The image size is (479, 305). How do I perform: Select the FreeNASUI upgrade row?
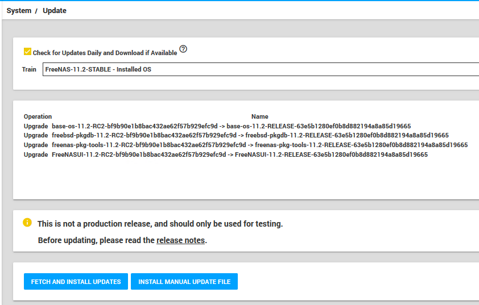click(239, 154)
